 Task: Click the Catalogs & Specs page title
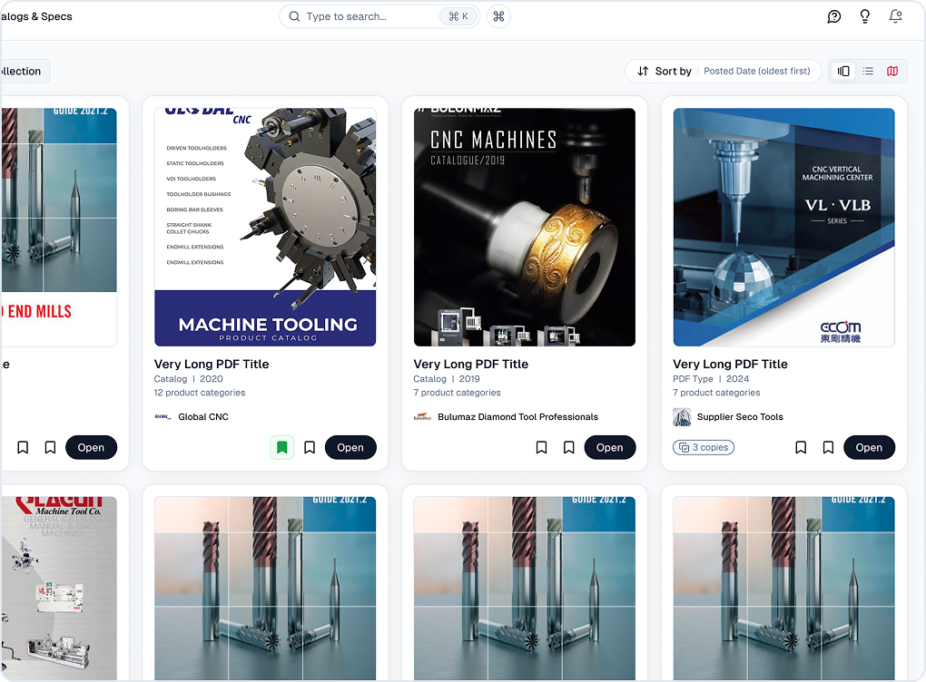pos(36,16)
